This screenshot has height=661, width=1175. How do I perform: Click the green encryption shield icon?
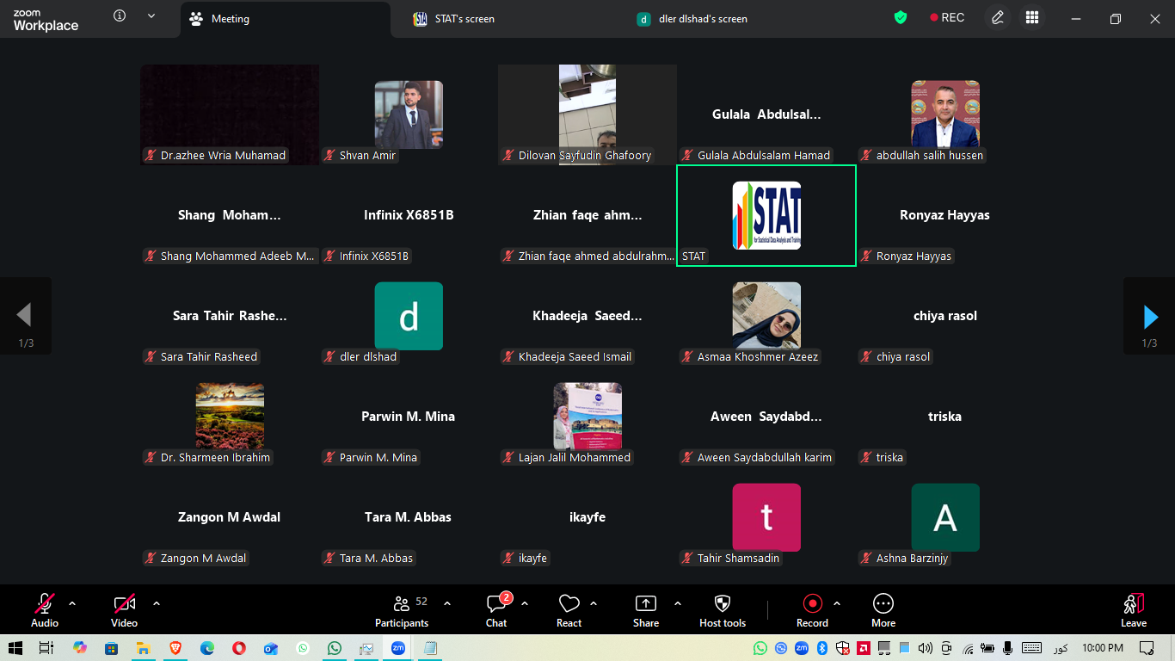[901, 18]
